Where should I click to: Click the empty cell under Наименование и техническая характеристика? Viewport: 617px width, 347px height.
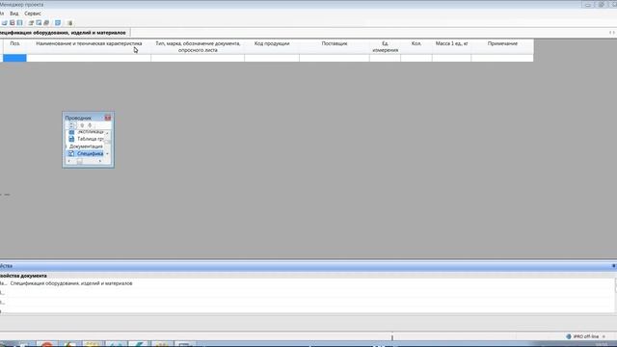(89, 58)
